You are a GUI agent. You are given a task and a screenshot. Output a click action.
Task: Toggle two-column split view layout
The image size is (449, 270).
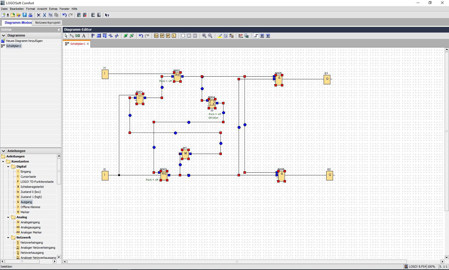(x=189, y=36)
